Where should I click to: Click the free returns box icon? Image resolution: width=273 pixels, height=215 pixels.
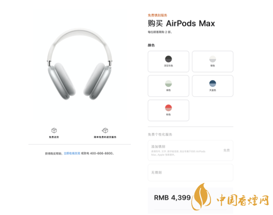point(105,130)
